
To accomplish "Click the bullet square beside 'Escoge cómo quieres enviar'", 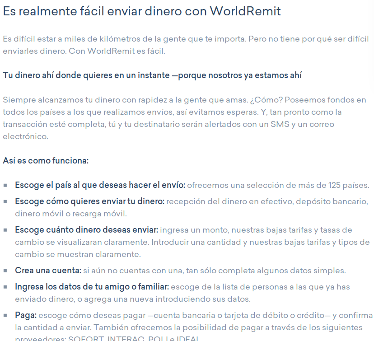I will point(5,201).
